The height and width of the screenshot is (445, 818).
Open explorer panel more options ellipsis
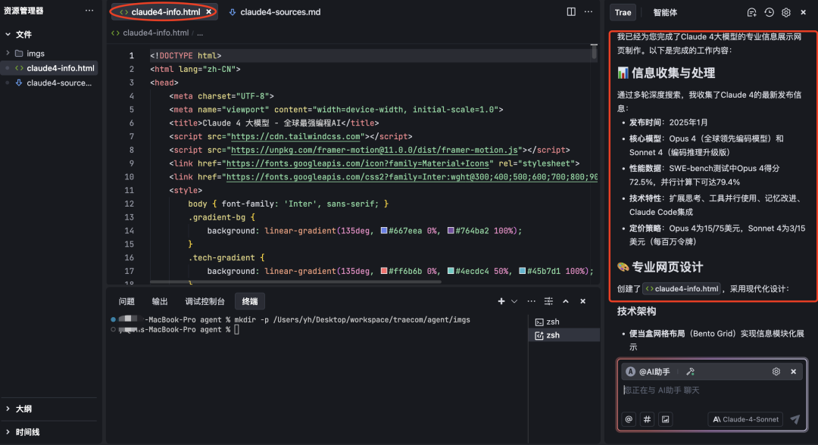coord(89,11)
